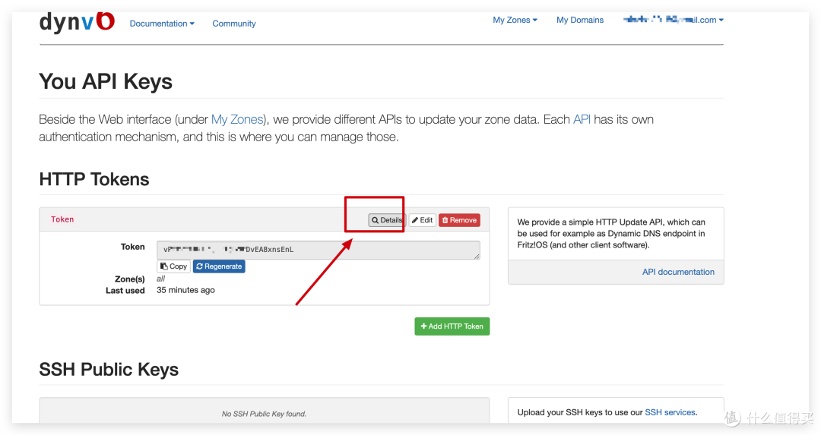Copy the token with the Copy button
The width and height of the screenshot is (821, 435).
point(173,266)
